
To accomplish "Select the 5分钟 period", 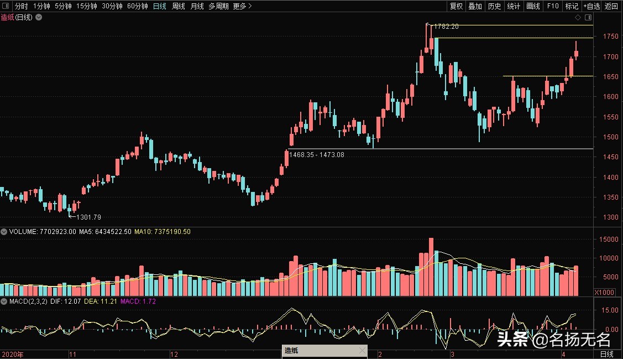I will pyautogui.click(x=63, y=6).
